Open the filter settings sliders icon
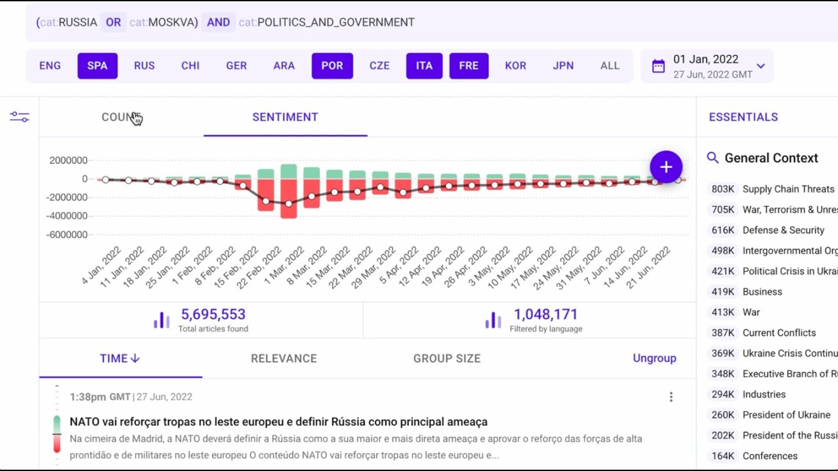This screenshot has height=471, width=838. pos(20,117)
